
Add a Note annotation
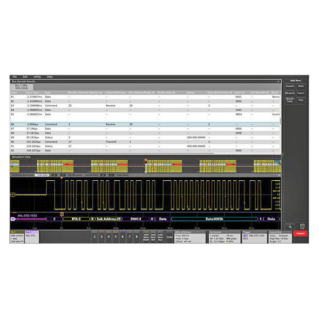[301, 86]
